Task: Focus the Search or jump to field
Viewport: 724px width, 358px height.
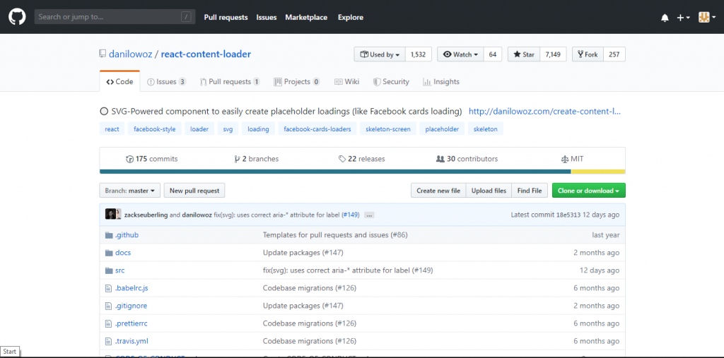Action: click(x=114, y=17)
